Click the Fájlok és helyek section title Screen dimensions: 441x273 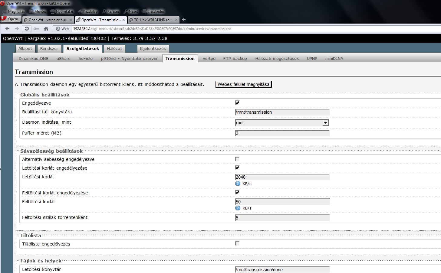coord(41,261)
